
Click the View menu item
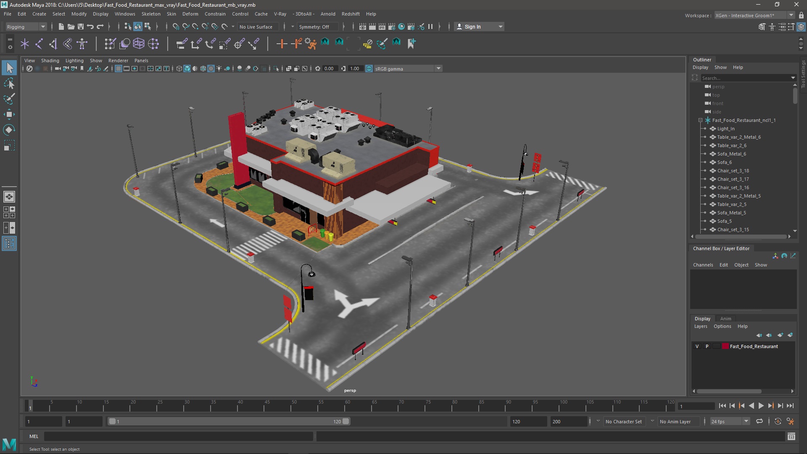coord(29,60)
